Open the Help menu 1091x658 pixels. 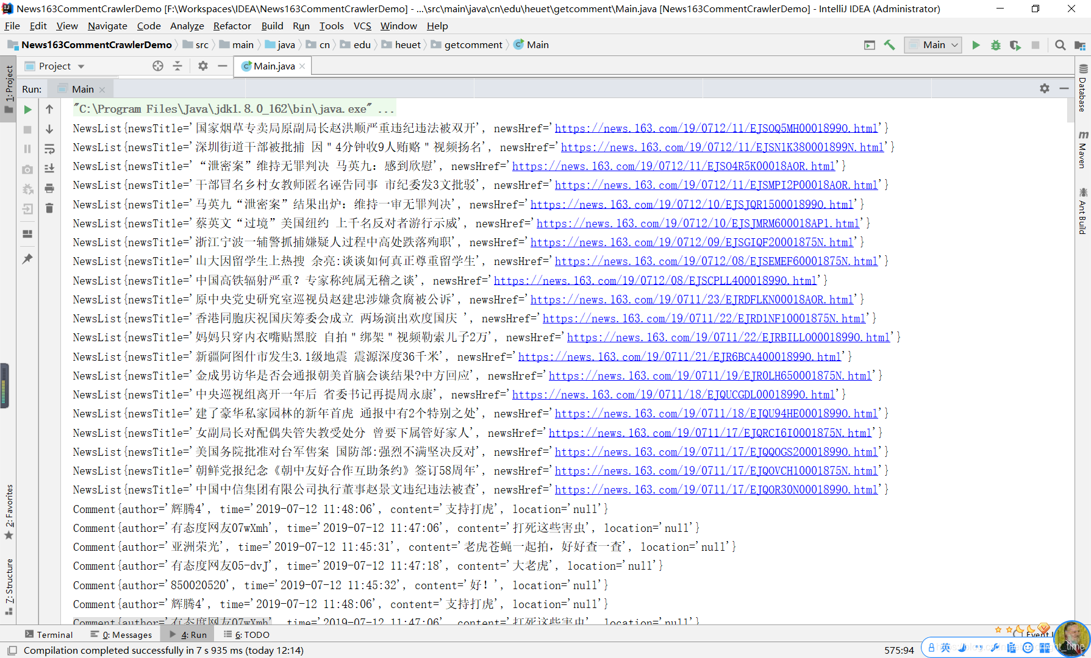pos(437,26)
